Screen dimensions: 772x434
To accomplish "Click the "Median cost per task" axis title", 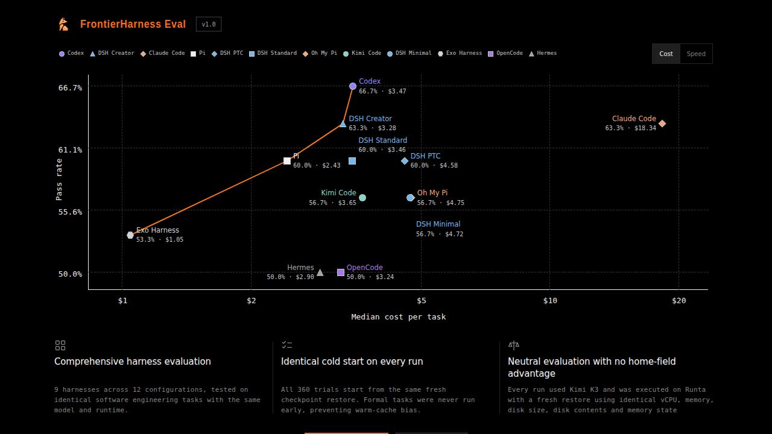I will [x=399, y=316].
